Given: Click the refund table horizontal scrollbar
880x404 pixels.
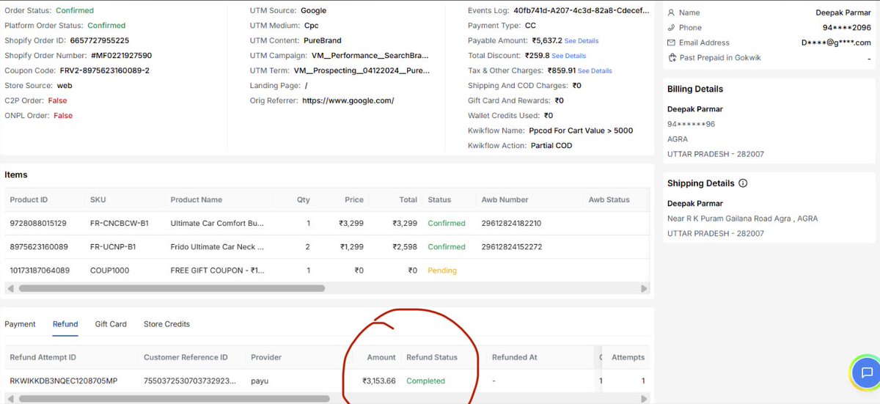Looking at the screenshot, I should [174, 399].
